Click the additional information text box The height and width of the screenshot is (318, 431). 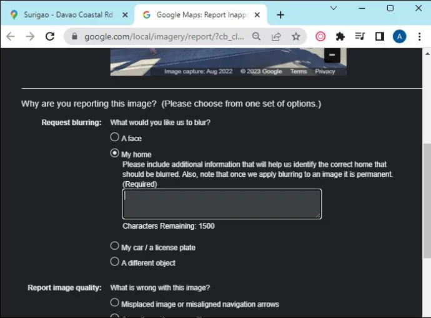click(222, 204)
